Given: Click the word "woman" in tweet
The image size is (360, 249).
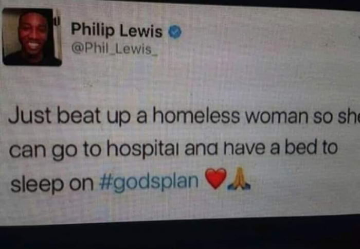Looking at the screenshot, I should [x=277, y=116].
